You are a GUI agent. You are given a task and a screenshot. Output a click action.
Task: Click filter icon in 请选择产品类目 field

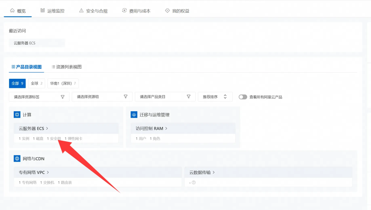[188, 97]
